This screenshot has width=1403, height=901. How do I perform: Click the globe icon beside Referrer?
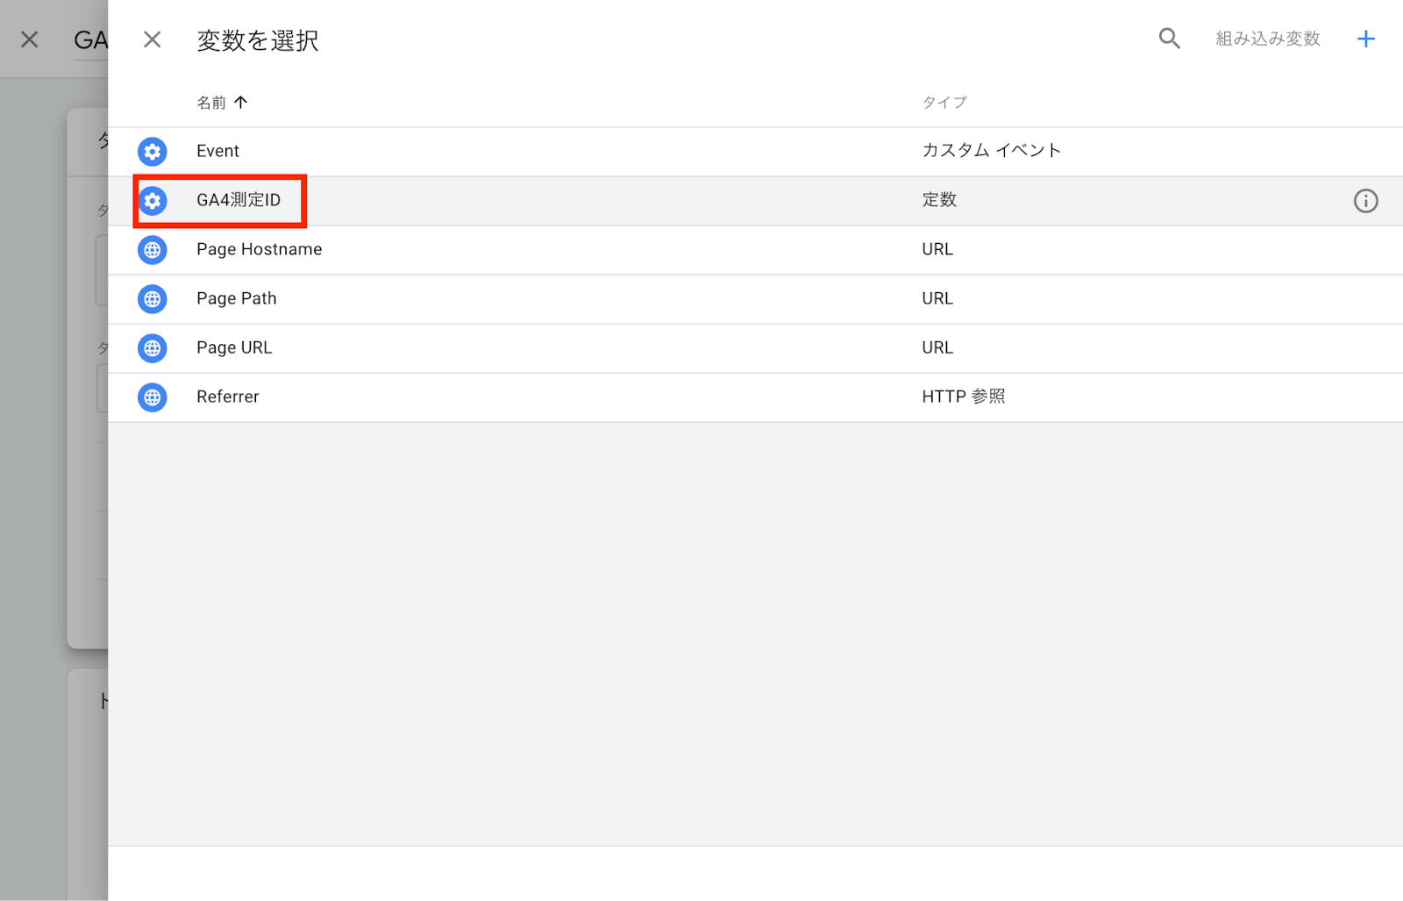coord(153,397)
